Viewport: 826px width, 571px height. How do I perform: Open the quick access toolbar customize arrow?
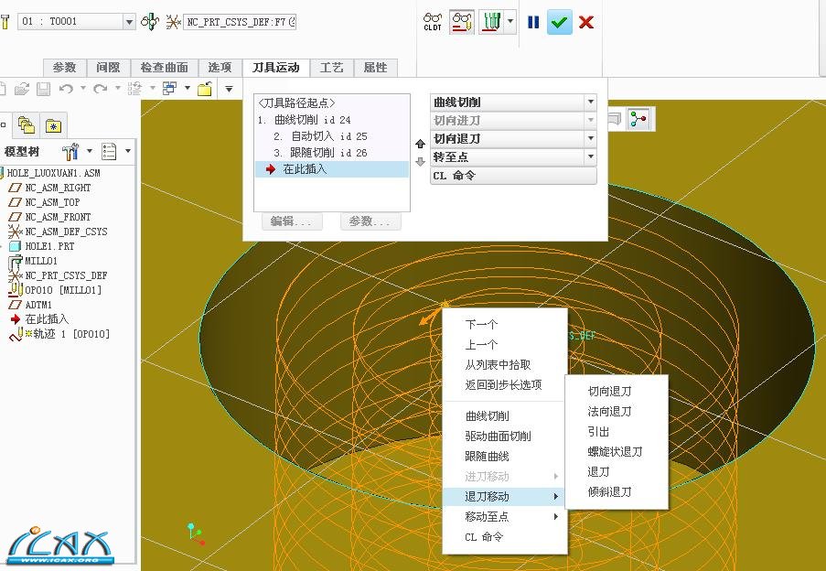(x=230, y=89)
